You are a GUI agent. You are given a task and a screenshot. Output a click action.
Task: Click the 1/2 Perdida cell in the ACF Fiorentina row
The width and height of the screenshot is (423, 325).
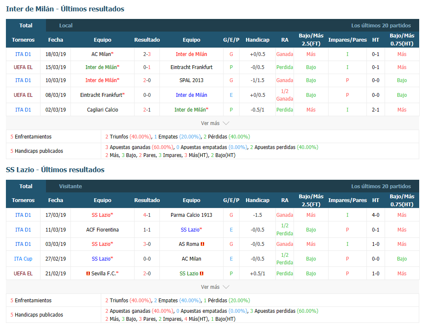coord(285,230)
